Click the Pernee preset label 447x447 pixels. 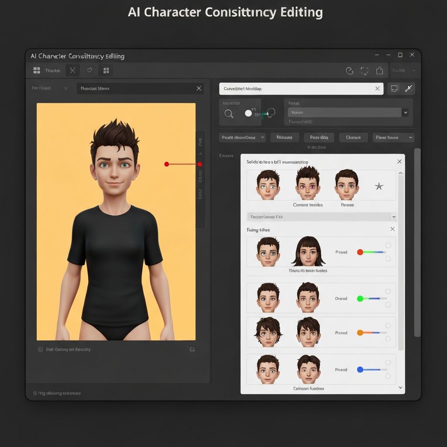347,205
